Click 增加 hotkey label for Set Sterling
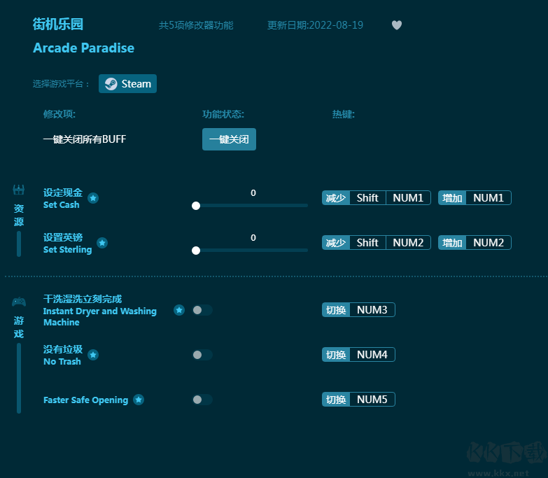Screen dimensions: 548x478 (x=452, y=243)
